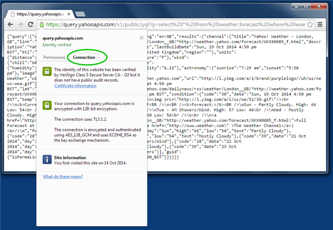Select the query.yahooapis.com browser tab
The height and width of the screenshot is (230, 333).
[x=40, y=14]
